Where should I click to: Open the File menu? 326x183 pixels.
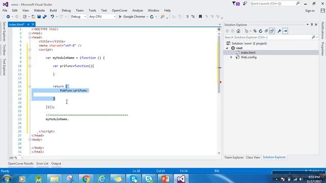pyautogui.click(x=5, y=10)
